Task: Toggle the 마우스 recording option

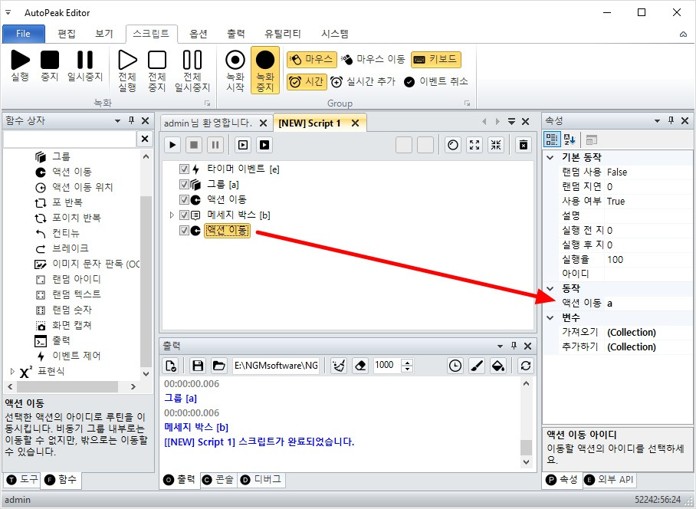Action: pos(312,59)
